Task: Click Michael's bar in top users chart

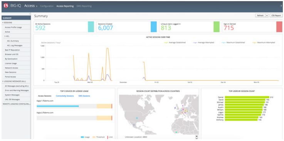Action: click(245, 102)
